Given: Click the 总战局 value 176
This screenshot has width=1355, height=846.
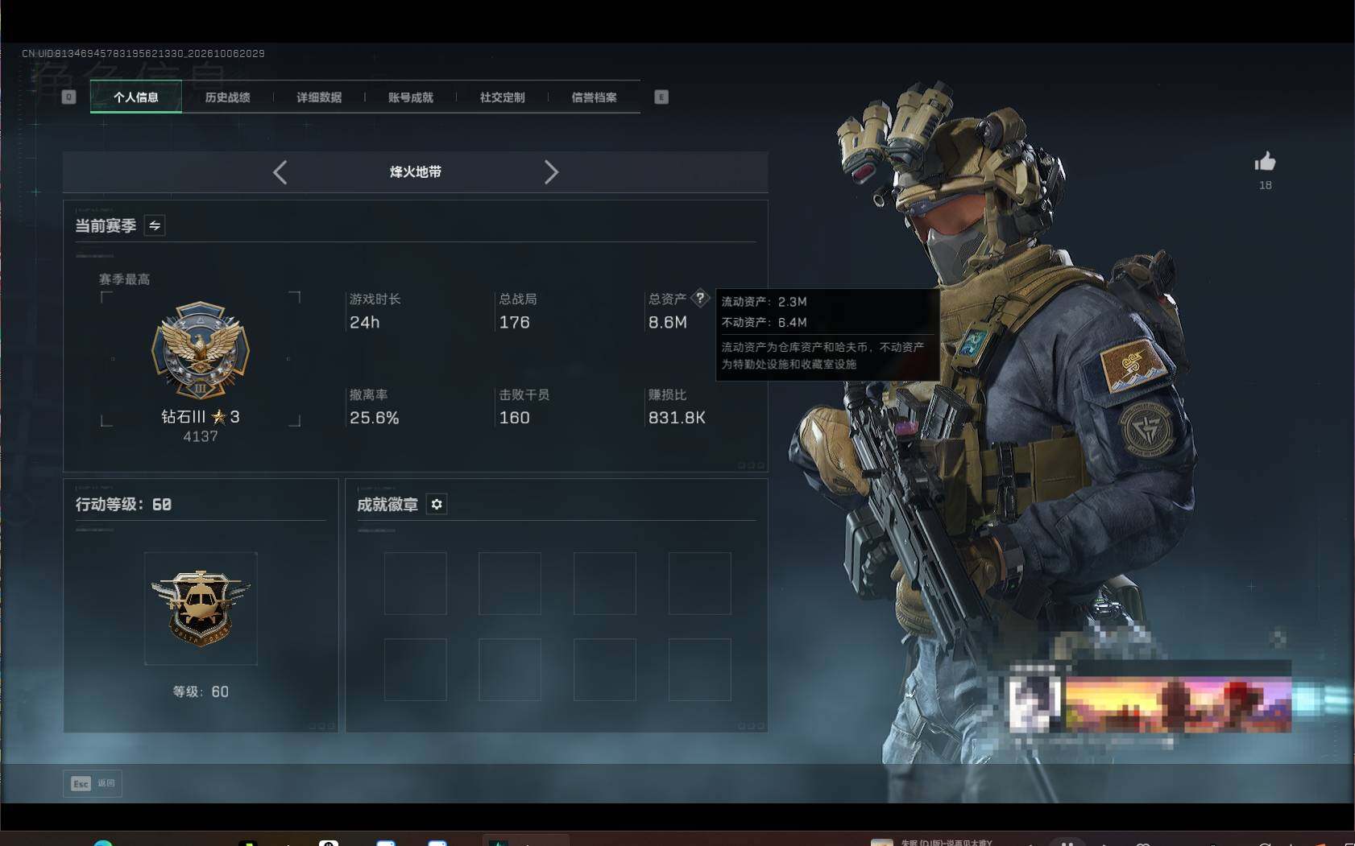Looking at the screenshot, I should 514,322.
